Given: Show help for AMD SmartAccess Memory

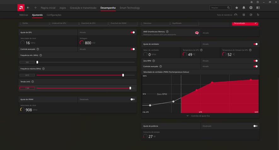Looking at the screenshot, I should (167, 31).
